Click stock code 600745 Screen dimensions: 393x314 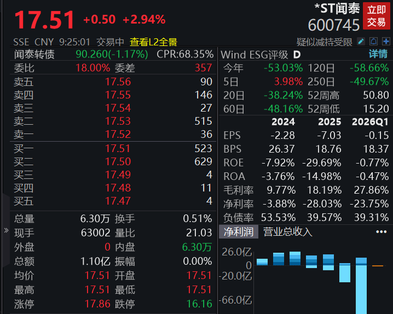[334, 25]
